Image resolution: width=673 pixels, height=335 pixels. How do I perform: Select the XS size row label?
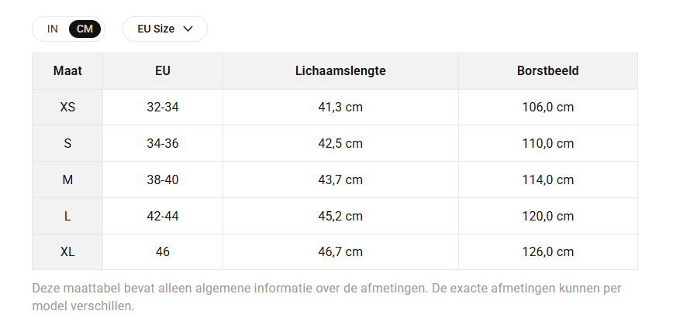[67, 107]
